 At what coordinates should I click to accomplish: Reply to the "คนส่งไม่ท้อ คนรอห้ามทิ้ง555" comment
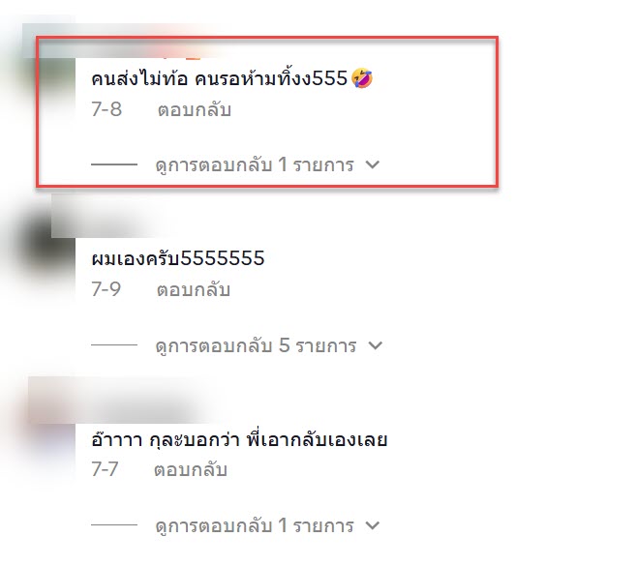pyautogui.click(x=195, y=109)
